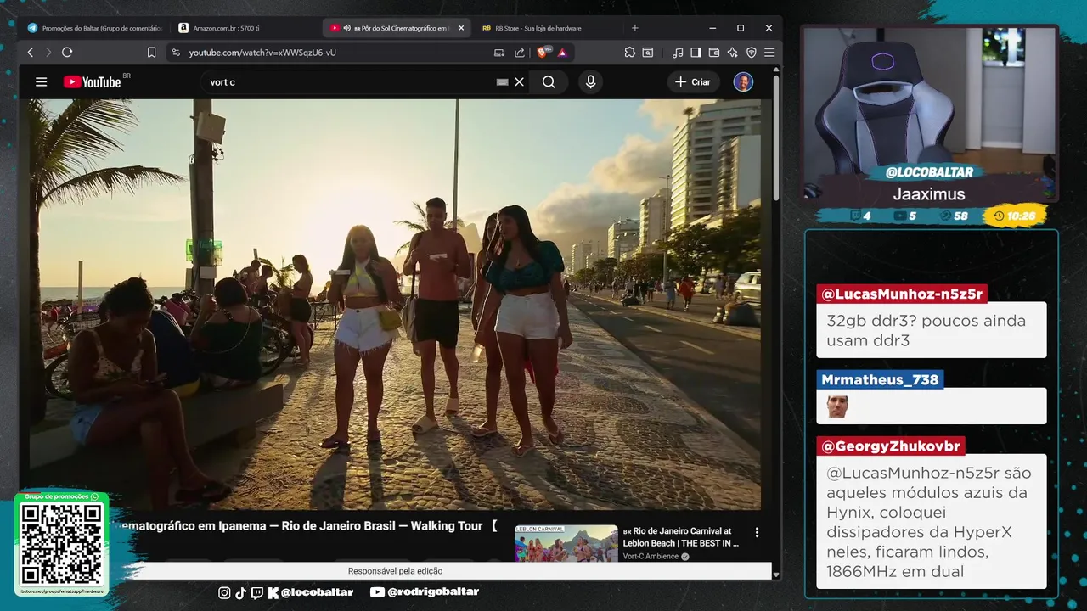Open the Brave Wallet icon
Image resolution: width=1087 pixels, height=611 pixels.
tap(714, 53)
